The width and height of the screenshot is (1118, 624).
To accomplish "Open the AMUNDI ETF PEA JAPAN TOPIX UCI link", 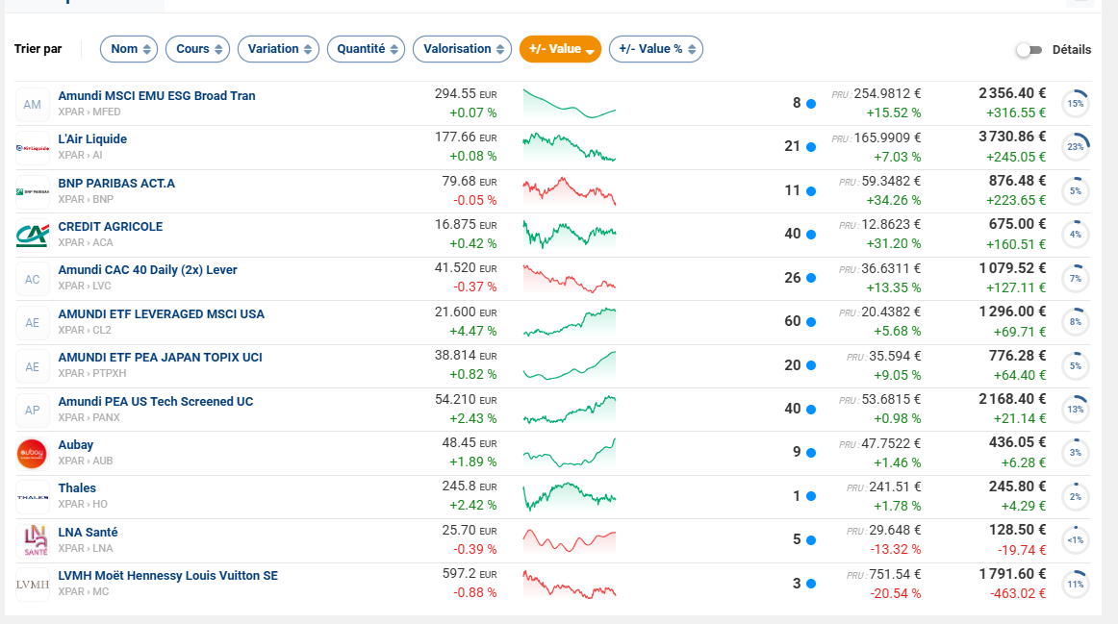I will 161,358.
